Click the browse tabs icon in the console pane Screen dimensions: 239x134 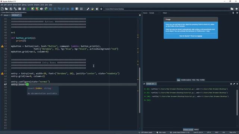pyautogui.click(x=144, y=84)
